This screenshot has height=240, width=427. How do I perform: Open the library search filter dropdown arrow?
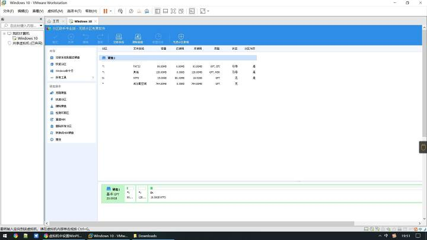(41, 25)
